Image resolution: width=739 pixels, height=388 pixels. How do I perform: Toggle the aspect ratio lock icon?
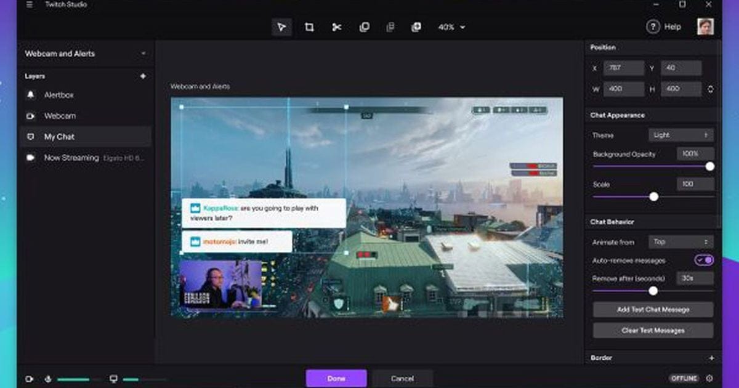710,89
